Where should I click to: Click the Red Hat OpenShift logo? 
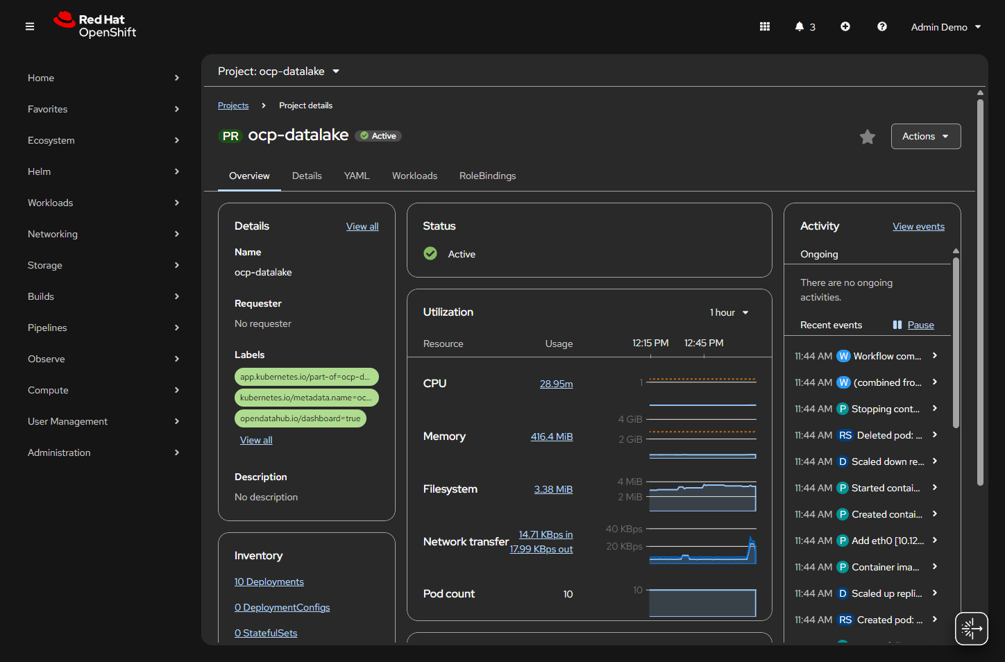pyautogui.click(x=95, y=26)
